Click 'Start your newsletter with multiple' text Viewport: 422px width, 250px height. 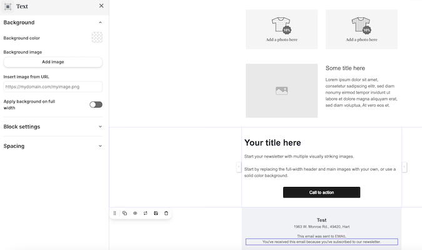coord(299,156)
